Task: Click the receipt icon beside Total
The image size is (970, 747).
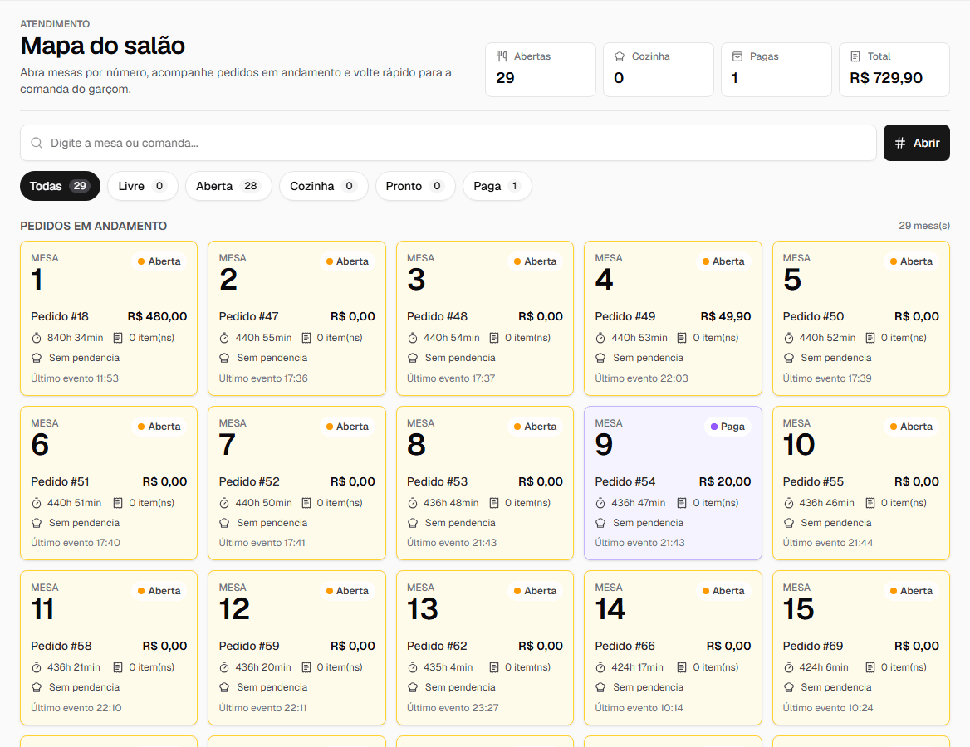Action: [x=855, y=56]
